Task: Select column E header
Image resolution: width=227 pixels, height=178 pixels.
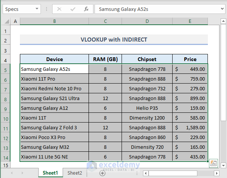Action: click(x=190, y=21)
